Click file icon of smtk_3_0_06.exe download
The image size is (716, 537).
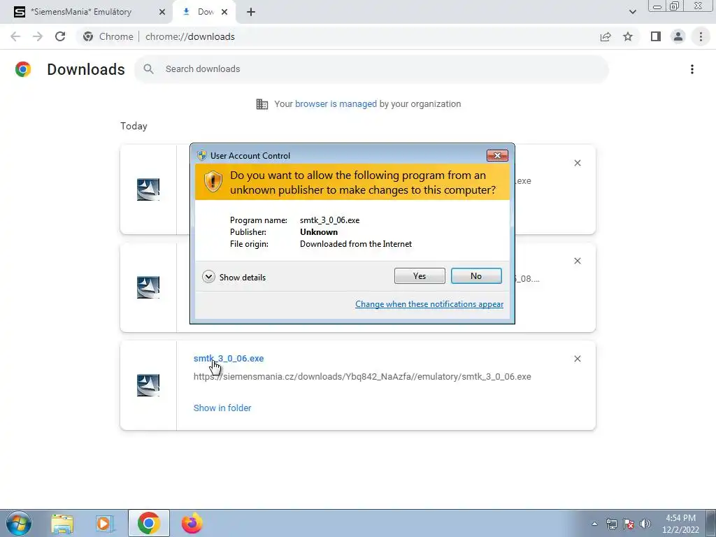(x=148, y=385)
